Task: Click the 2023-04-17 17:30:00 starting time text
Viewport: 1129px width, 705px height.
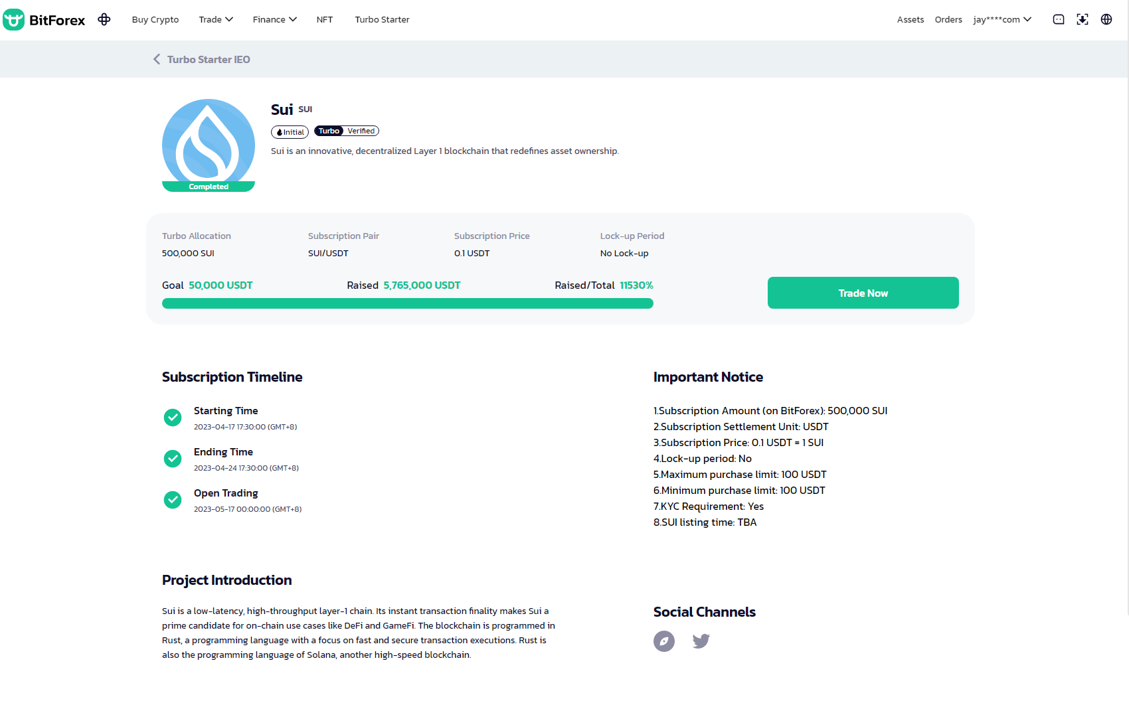Action: 245,427
